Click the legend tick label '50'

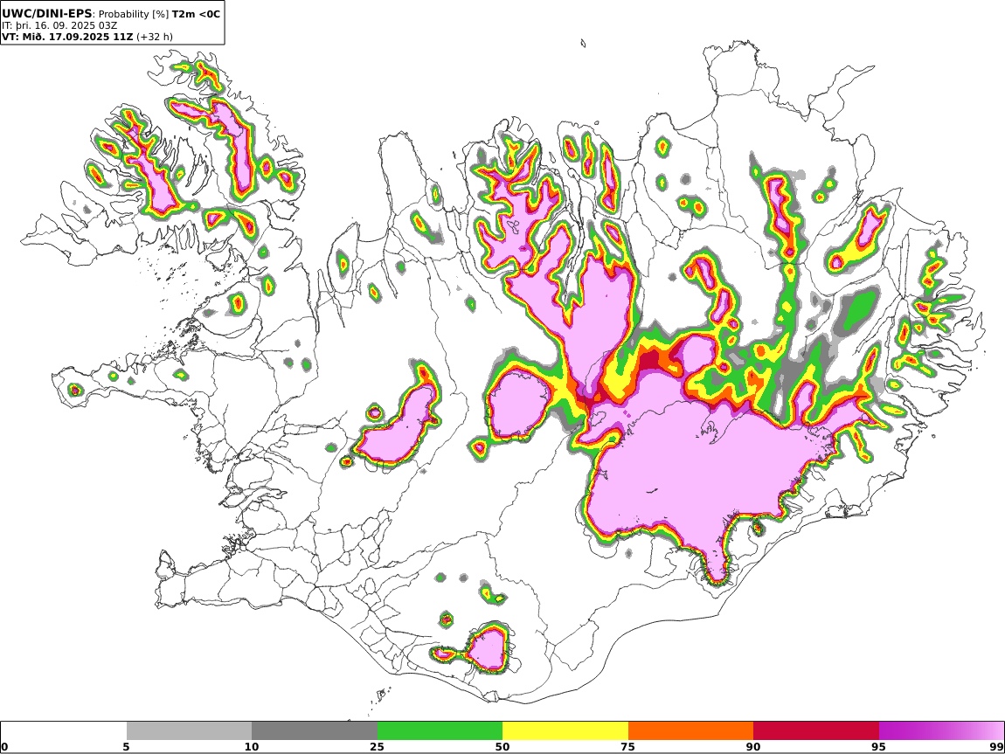(502, 747)
